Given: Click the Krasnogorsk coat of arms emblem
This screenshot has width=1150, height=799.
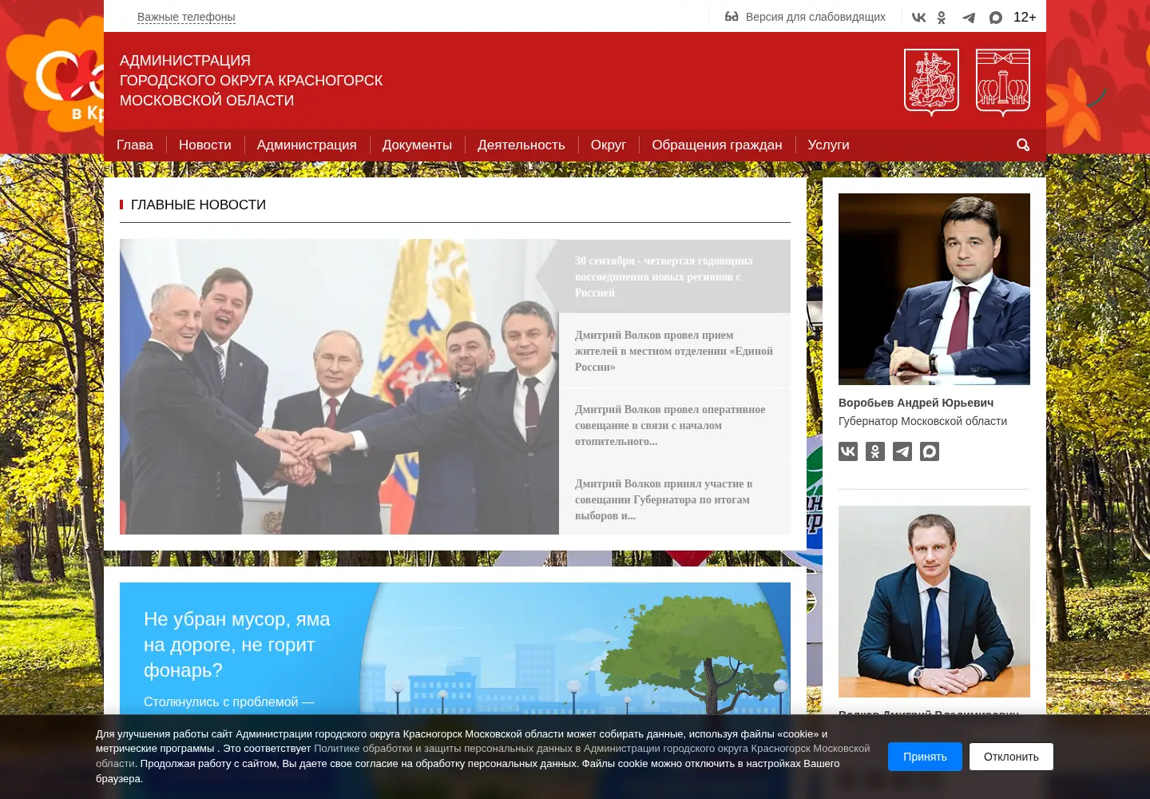Looking at the screenshot, I should tap(1003, 82).
